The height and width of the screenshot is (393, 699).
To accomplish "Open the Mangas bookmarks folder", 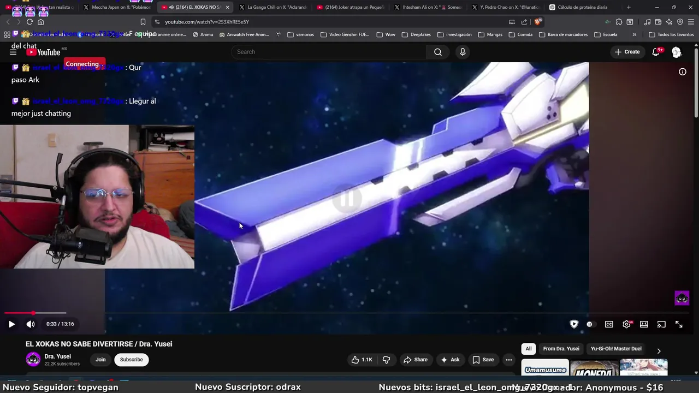I will (490, 34).
